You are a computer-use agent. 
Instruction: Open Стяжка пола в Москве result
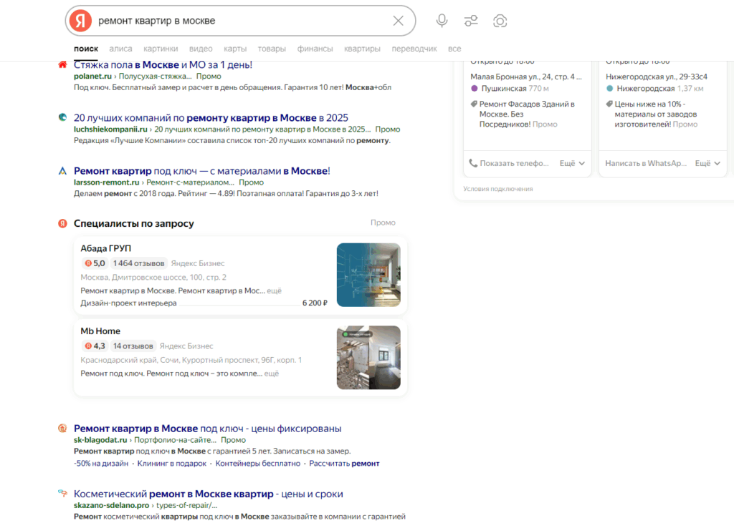click(x=163, y=64)
